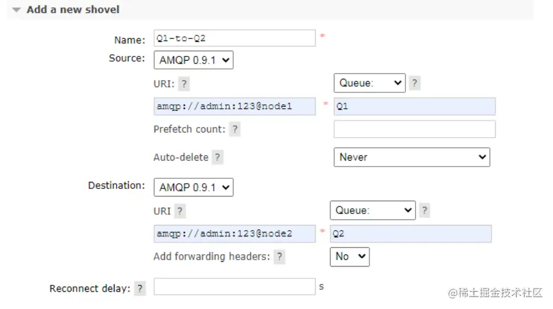Open the Auto-delete Never dropdown
This screenshot has height=309, width=553.
412,157
